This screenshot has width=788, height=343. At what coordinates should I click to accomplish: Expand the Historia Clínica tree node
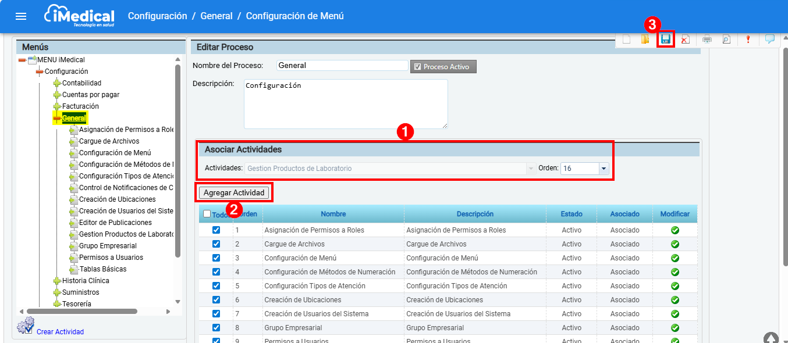coord(57,281)
